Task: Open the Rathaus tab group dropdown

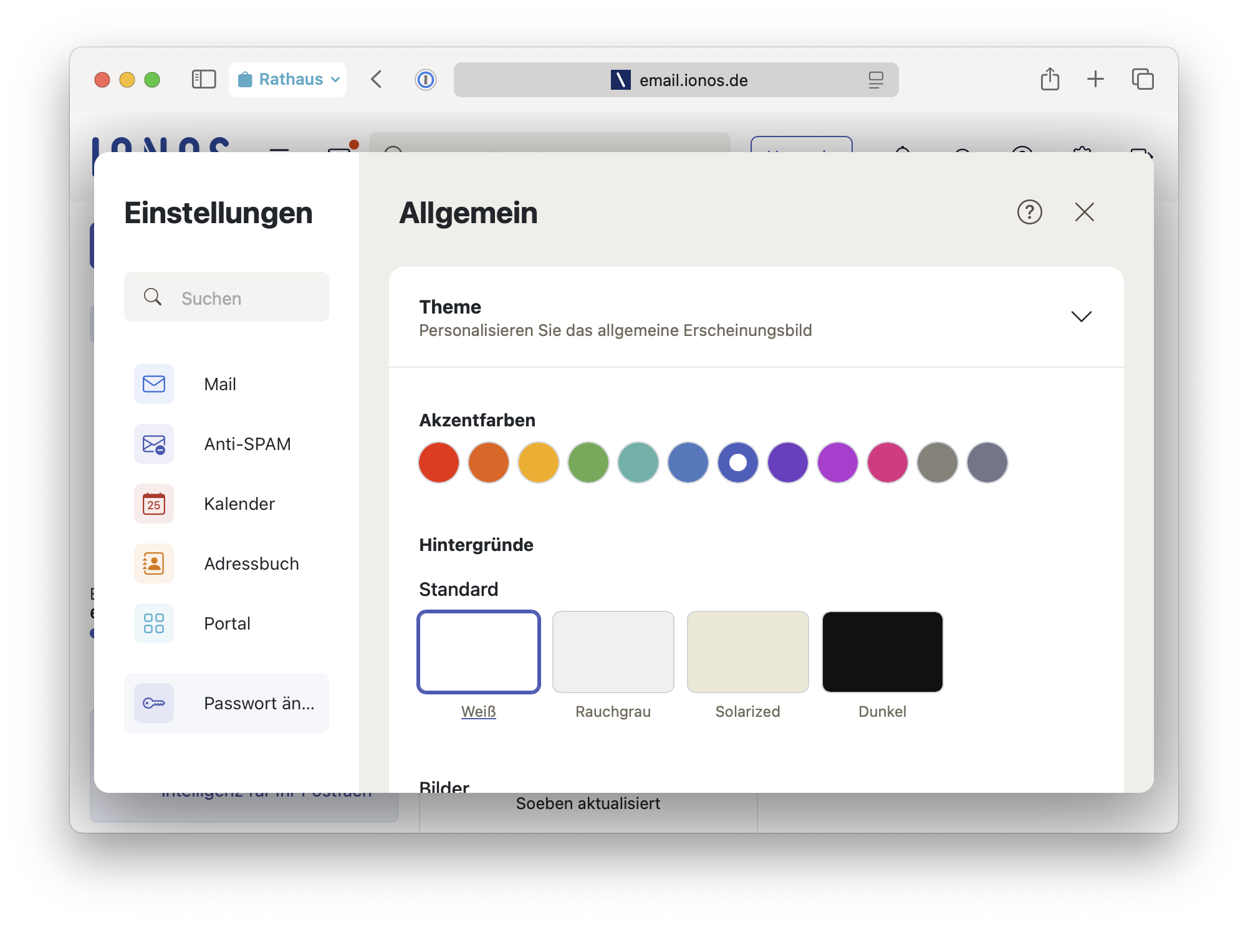Action: [x=288, y=79]
